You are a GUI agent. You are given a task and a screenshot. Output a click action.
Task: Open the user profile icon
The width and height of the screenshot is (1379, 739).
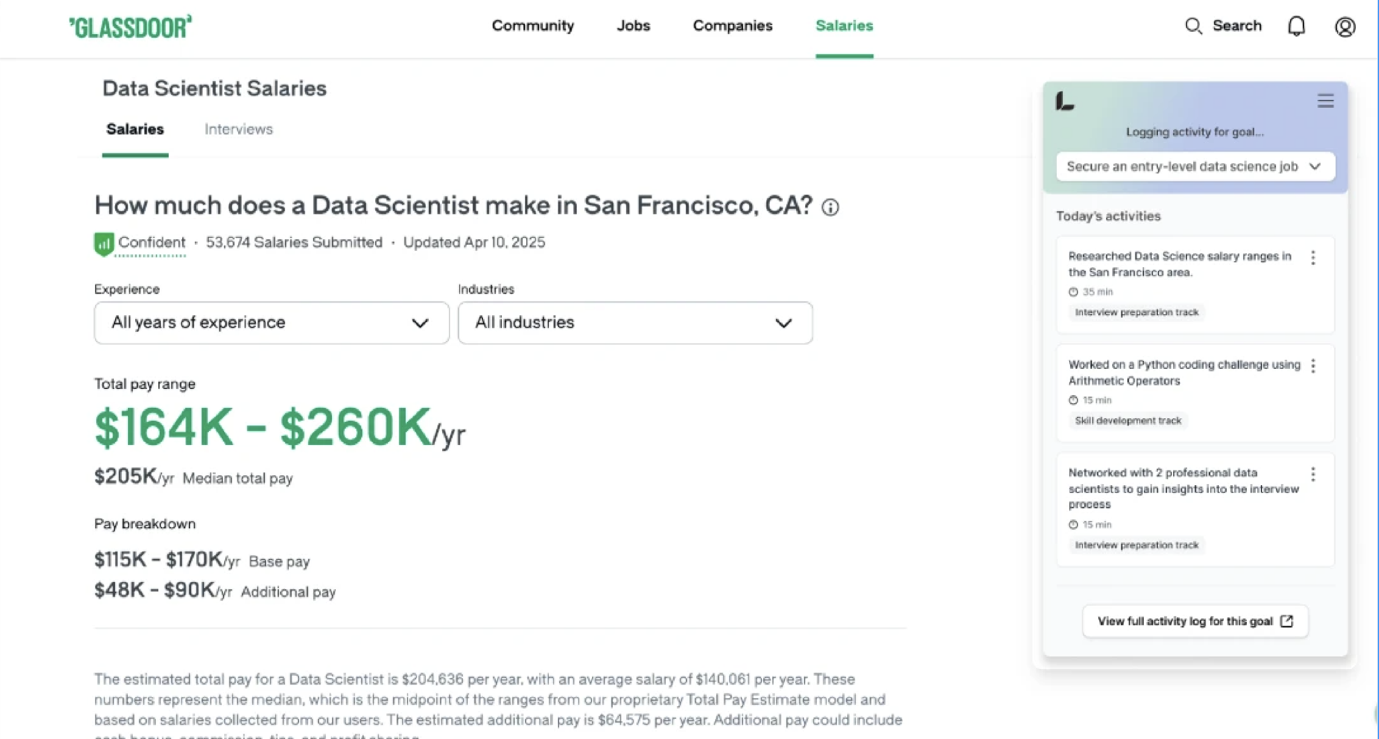1345,27
